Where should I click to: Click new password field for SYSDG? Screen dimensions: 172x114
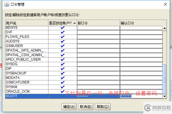click(98, 64)
